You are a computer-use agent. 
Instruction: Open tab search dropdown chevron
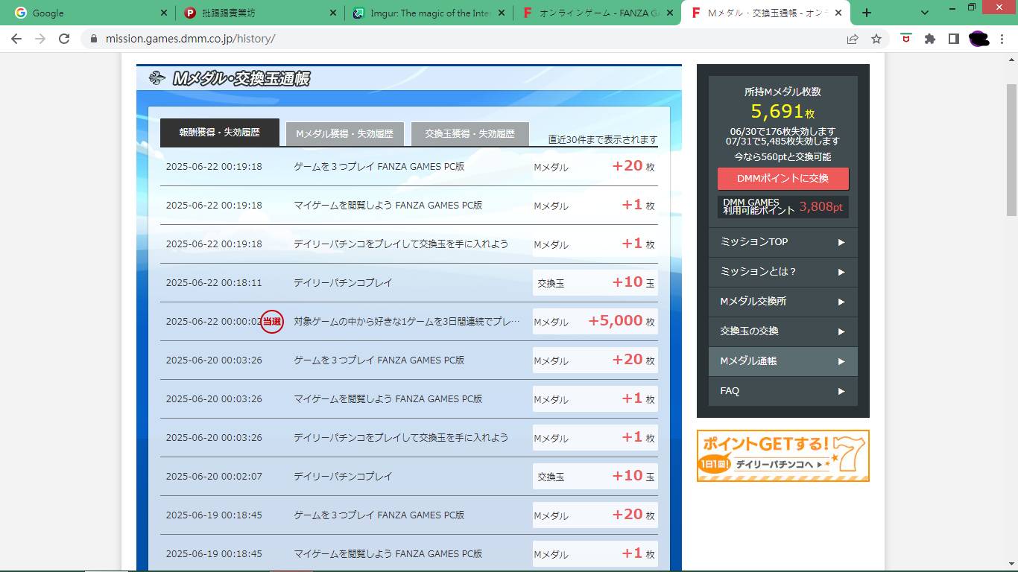tap(925, 13)
